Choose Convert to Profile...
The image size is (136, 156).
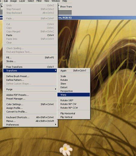30,112
